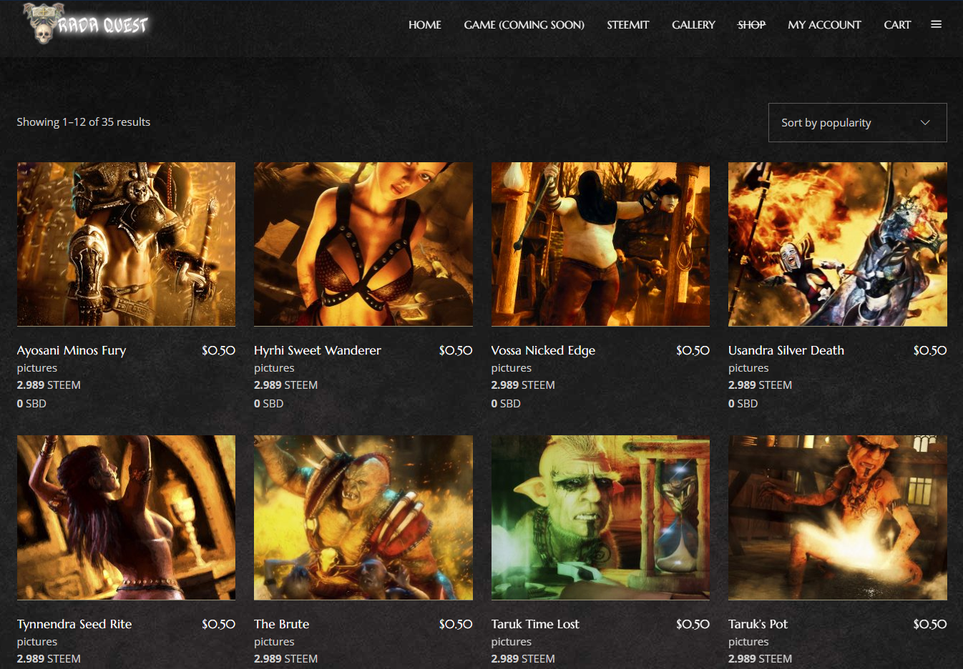Screen dimensions: 963x669
Task: Click the $0.50 price of Ayosani Minos Fury
Action: coord(218,350)
